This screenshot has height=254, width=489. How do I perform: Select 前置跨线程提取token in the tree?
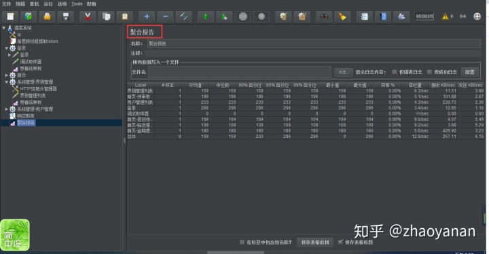coord(37,41)
